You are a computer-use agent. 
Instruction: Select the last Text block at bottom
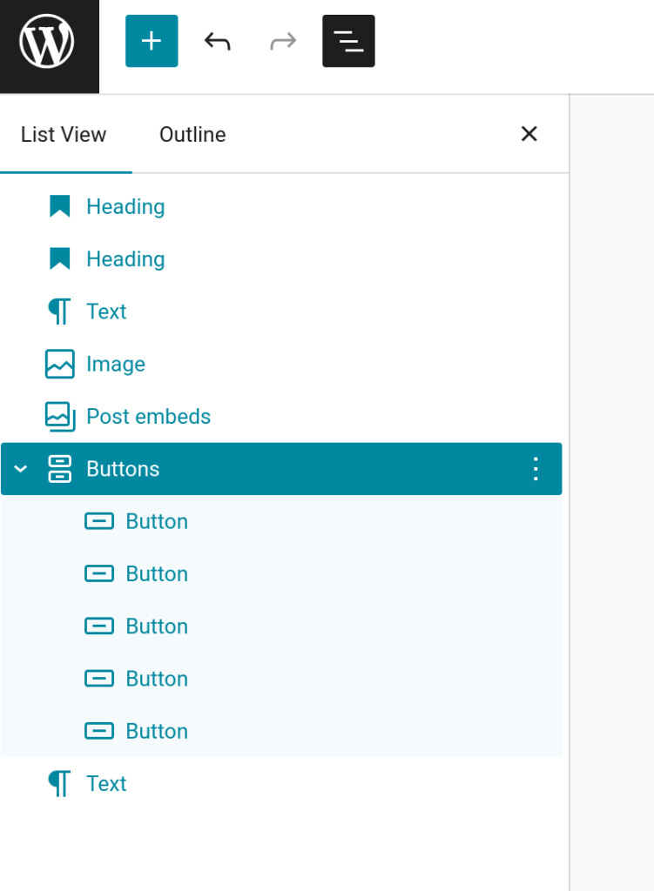106,784
